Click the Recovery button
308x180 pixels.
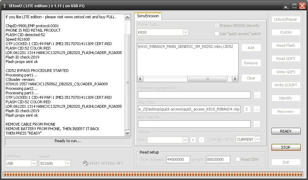[286, 112]
